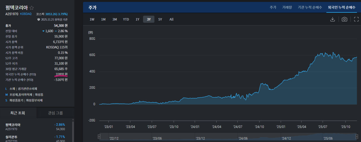The width and height of the screenshot is (361, 142).
Task: Click the left range handle of the navigator
Action: pyautogui.click(x=99, y=137)
